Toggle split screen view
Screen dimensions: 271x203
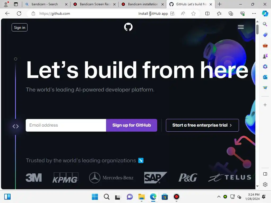[x=207, y=13]
